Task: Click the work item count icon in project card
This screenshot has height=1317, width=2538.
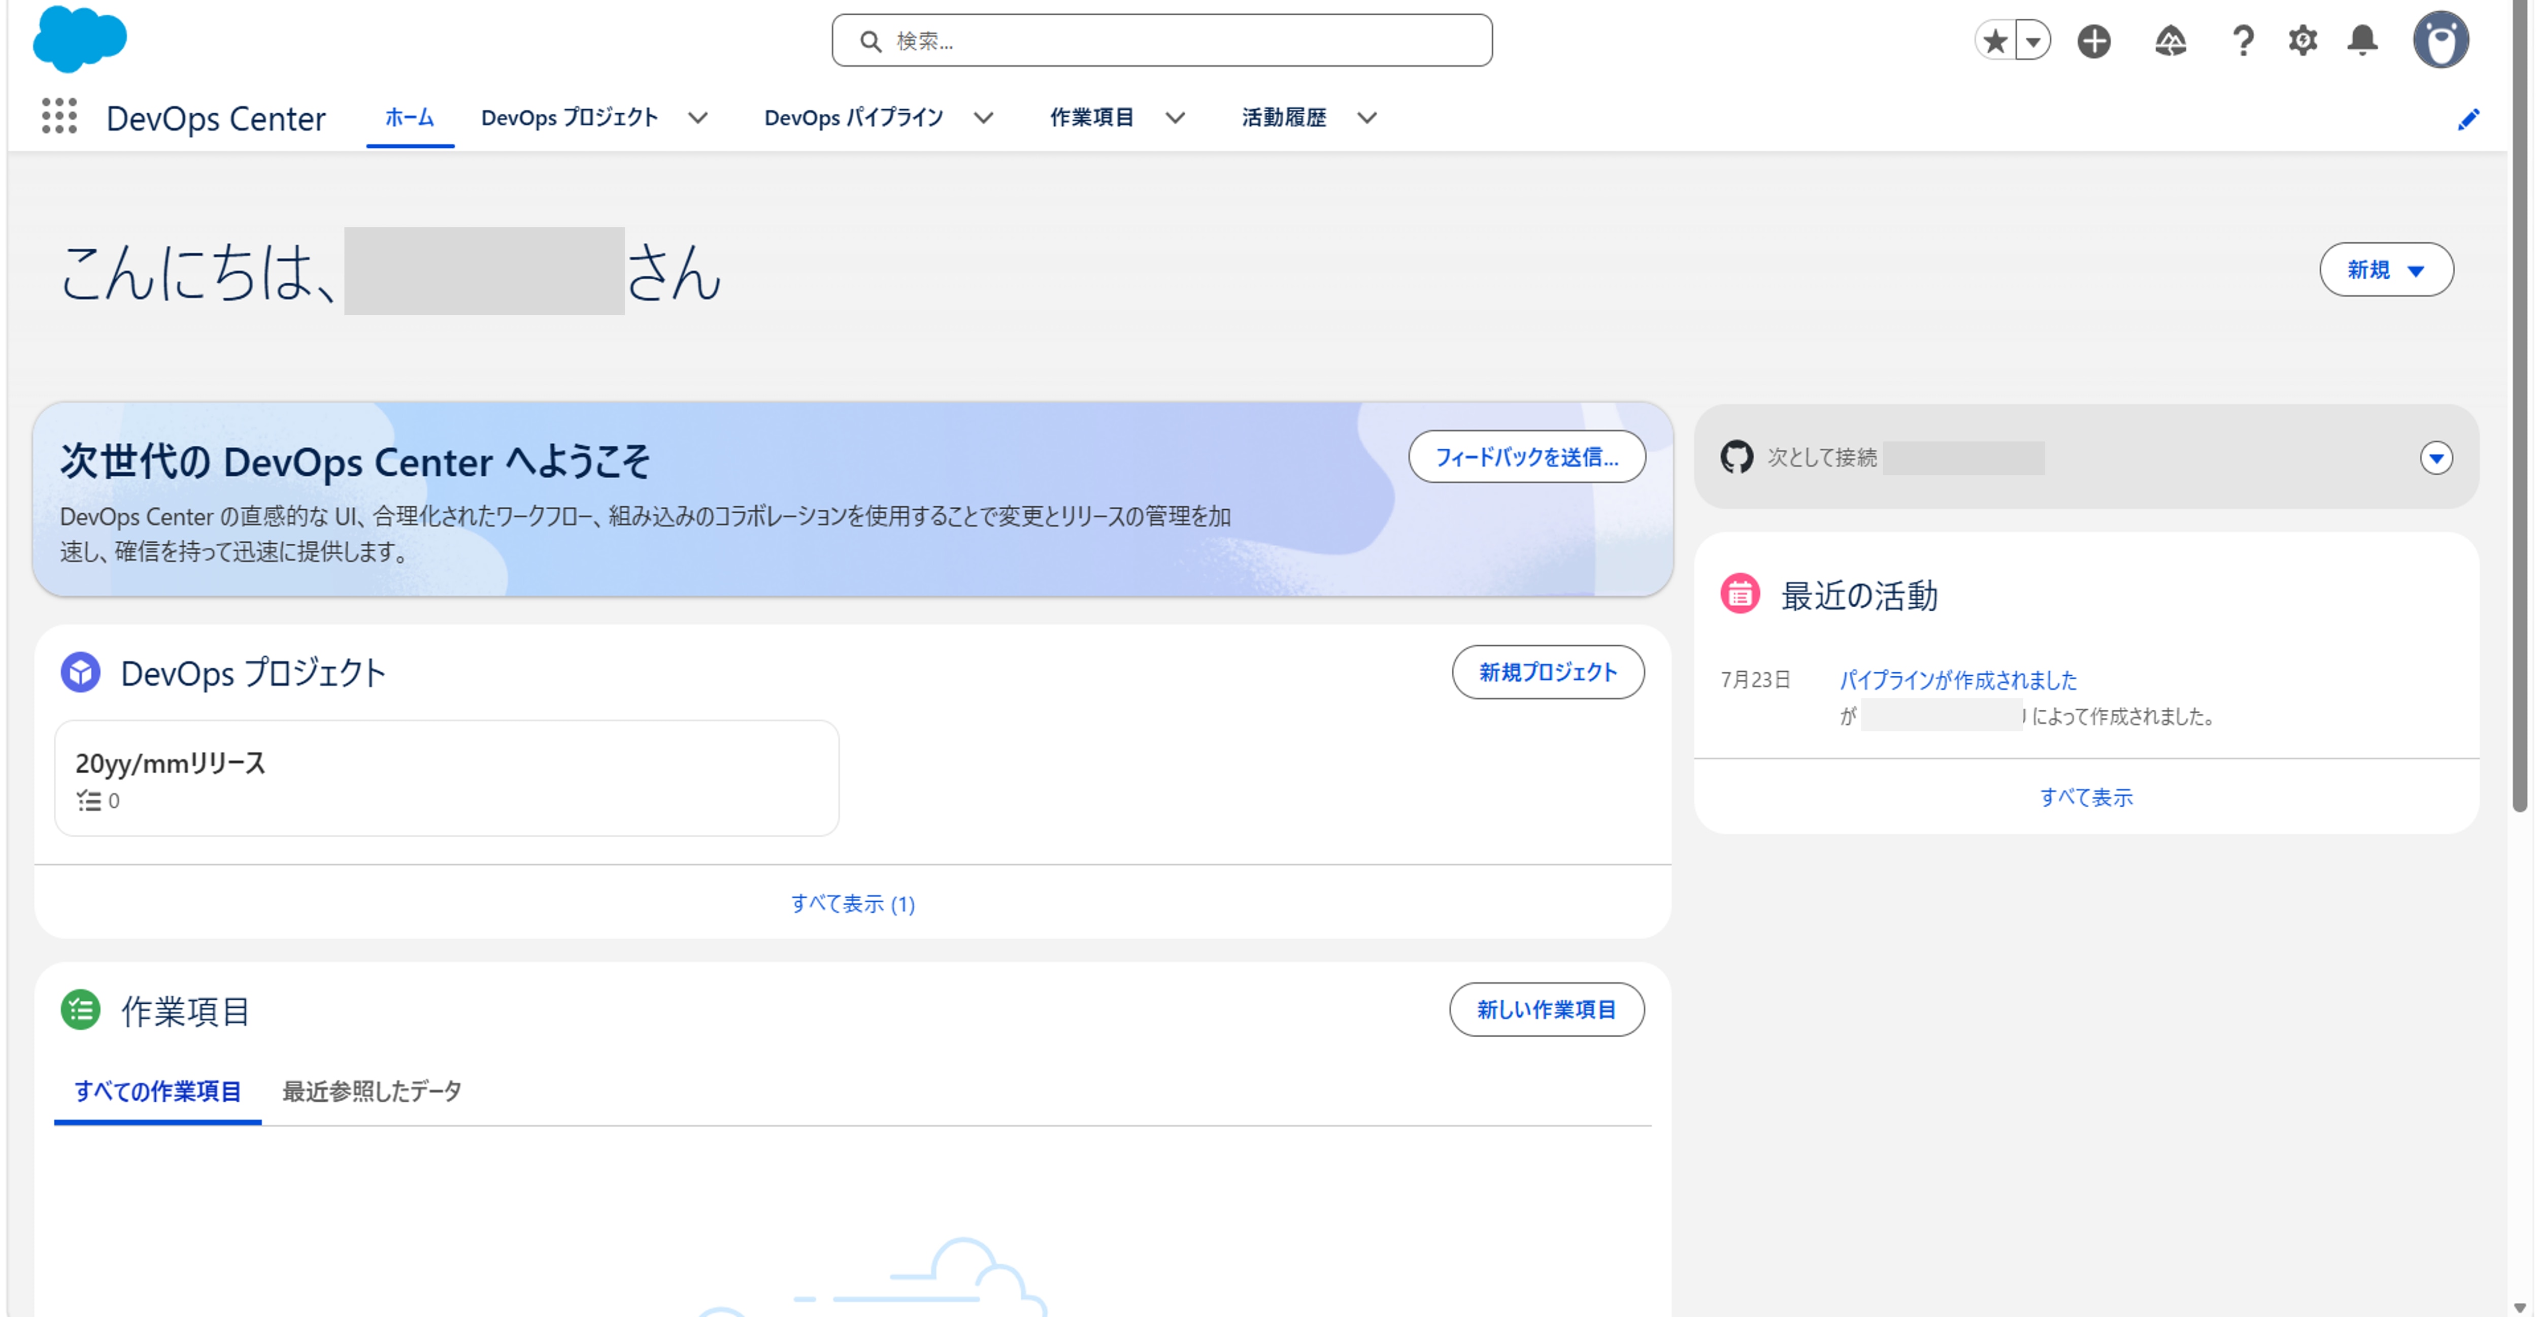Action: click(90, 801)
